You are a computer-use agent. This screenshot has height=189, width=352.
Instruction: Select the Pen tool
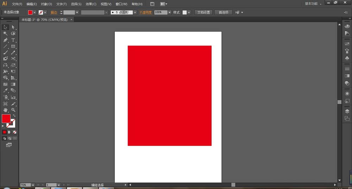[x=5, y=40]
